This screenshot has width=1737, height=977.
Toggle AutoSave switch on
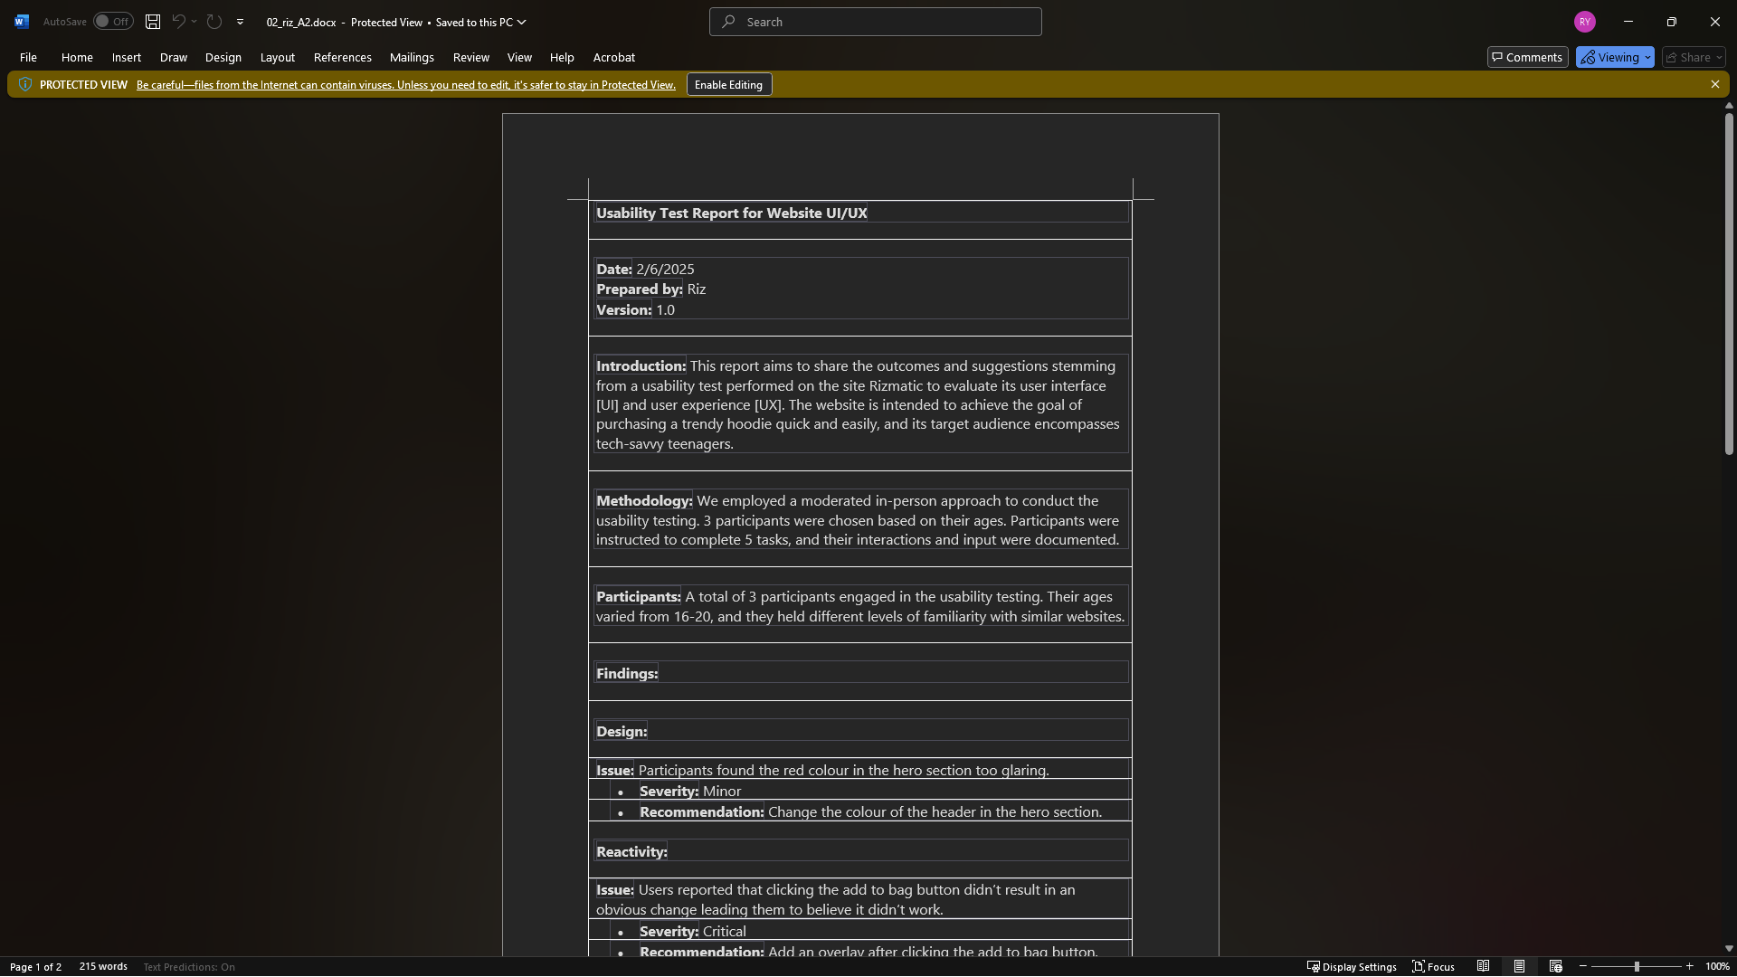tap(113, 22)
